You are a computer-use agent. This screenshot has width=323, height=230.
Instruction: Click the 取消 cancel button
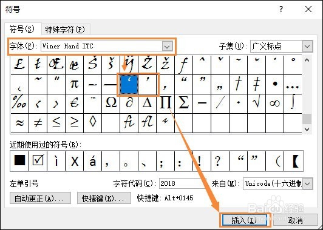296,220
